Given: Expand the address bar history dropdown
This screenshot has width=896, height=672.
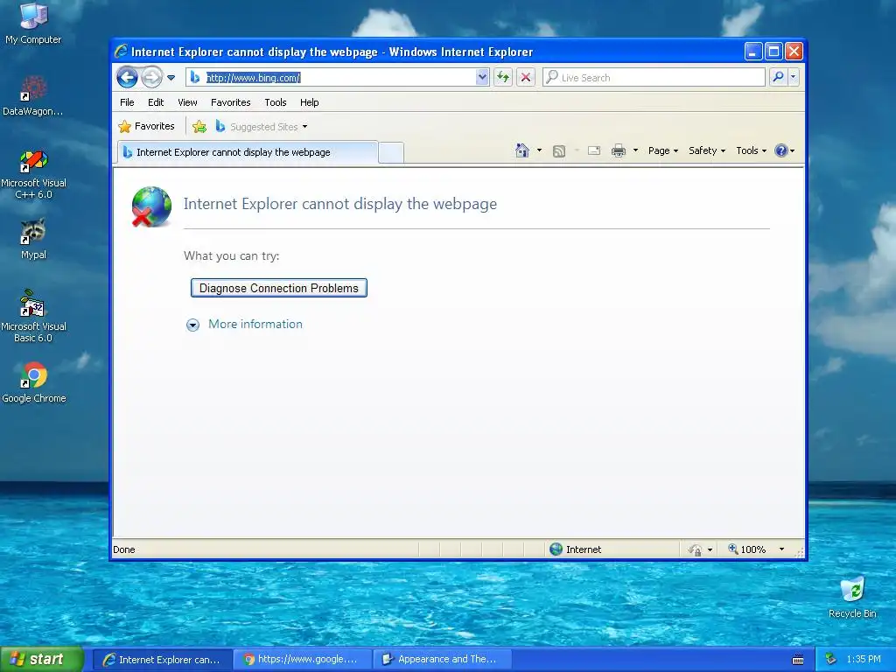Looking at the screenshot, I should click(482, 77).
